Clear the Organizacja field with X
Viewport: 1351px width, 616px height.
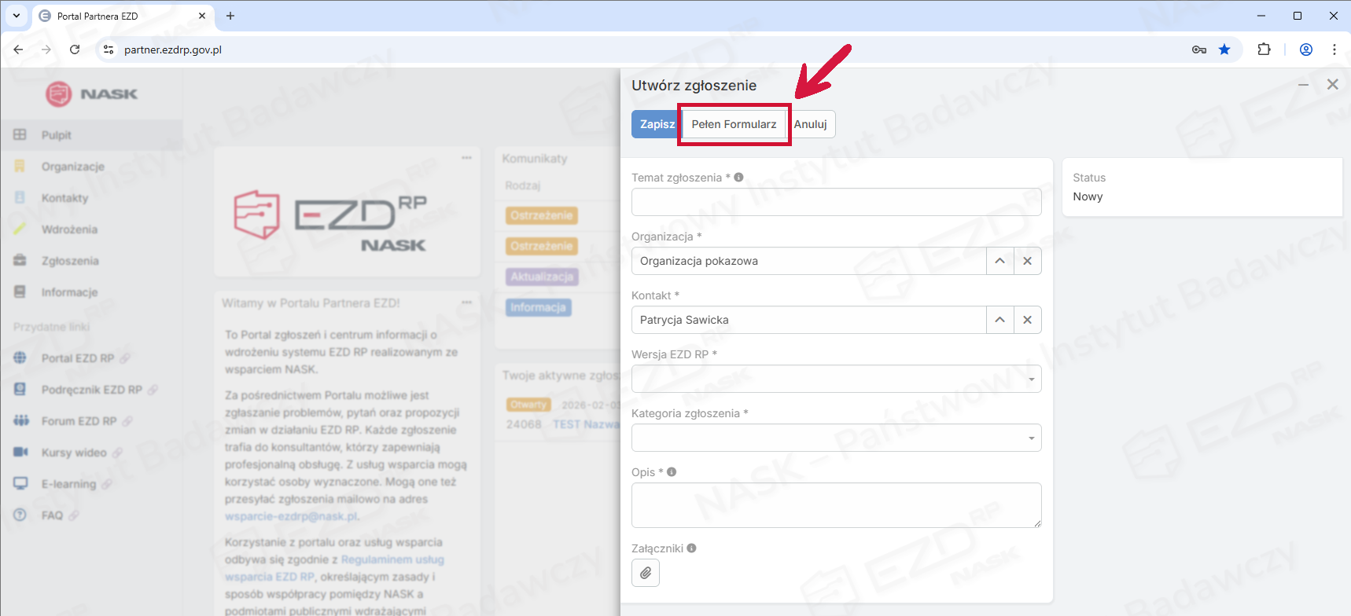(1027, 261)
